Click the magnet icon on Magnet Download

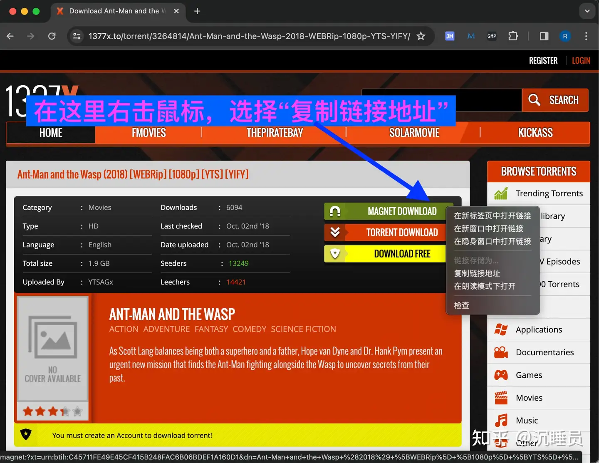pos(335,211)
